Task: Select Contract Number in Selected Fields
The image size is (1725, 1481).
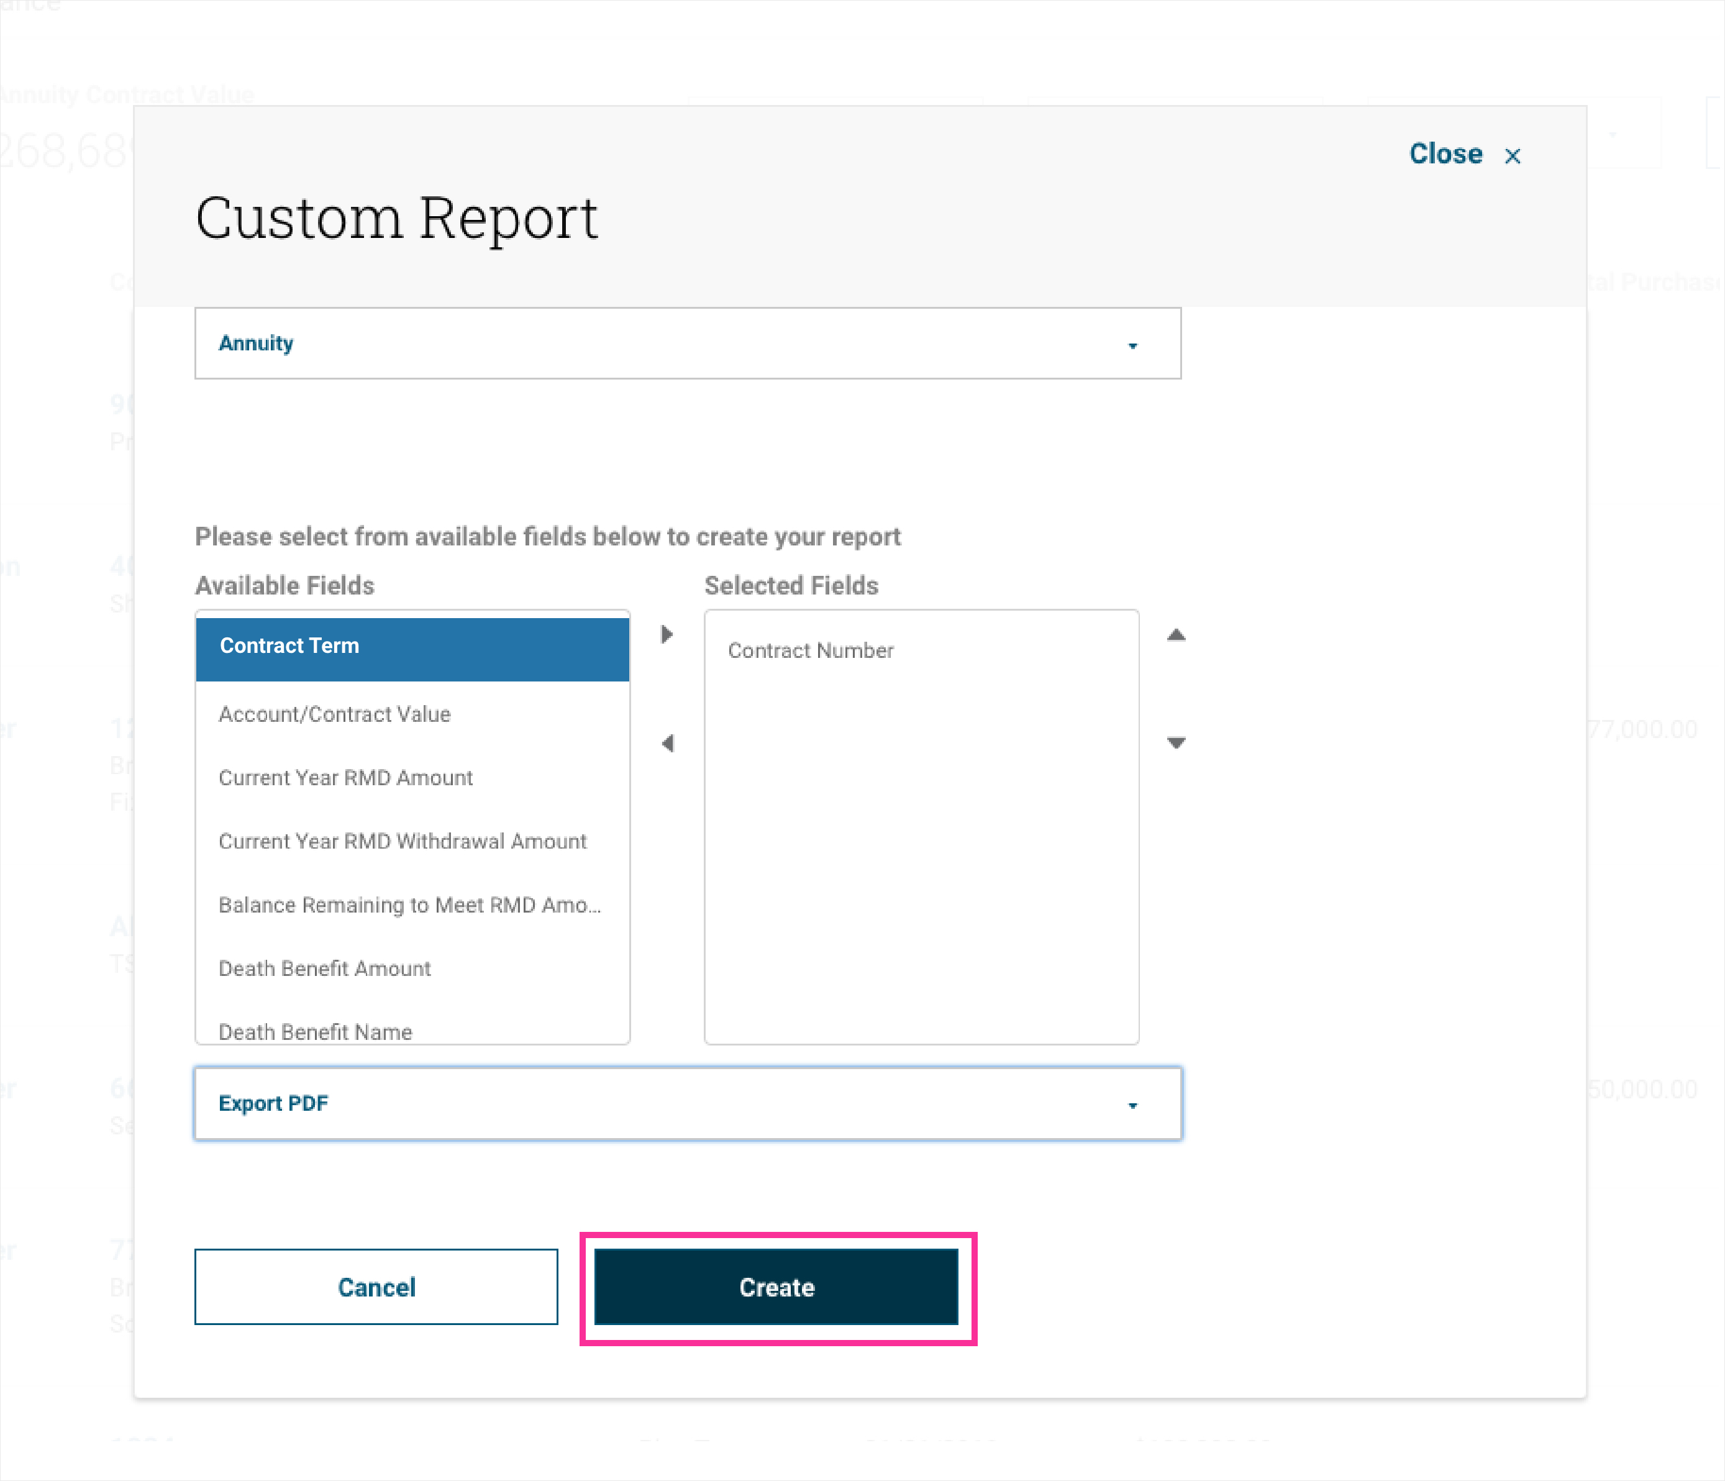Action: point(810,650)
